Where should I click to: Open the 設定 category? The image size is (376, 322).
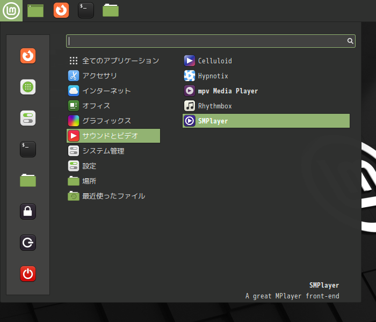click(x=113, y=166)
